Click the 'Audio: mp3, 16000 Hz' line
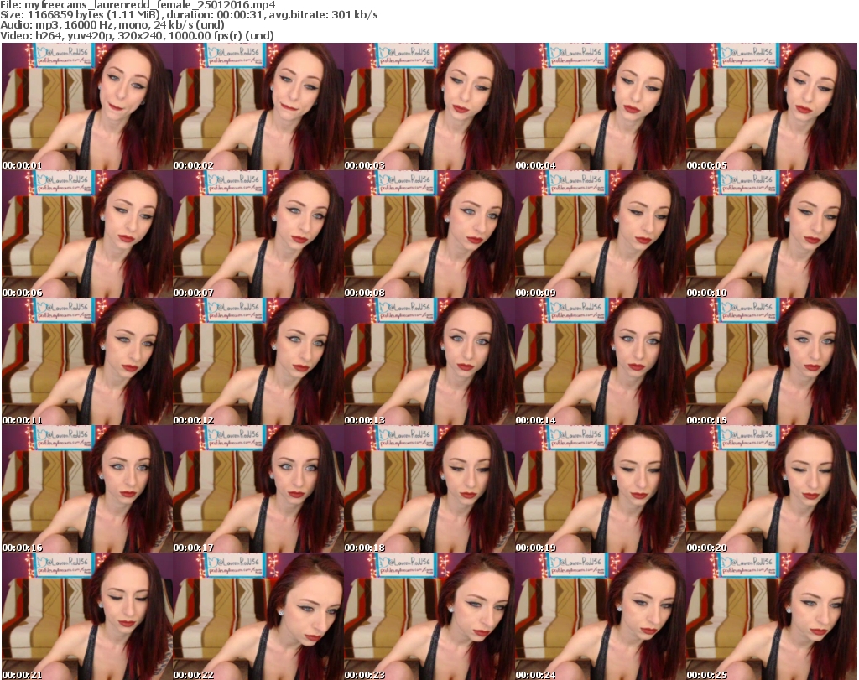Image resolution: width=859 pixels, height=680 pixels. (112, 25)
